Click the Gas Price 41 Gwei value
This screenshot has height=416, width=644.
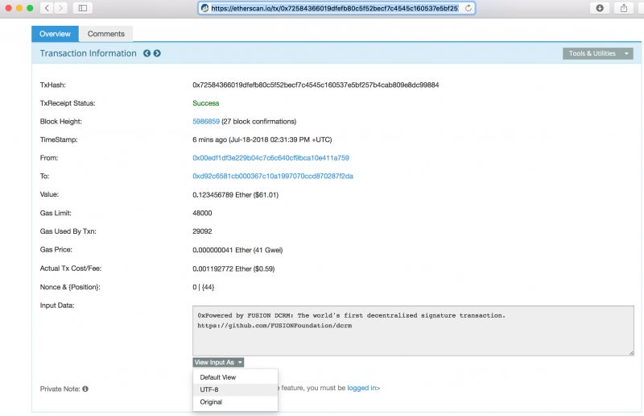point(237,250)
